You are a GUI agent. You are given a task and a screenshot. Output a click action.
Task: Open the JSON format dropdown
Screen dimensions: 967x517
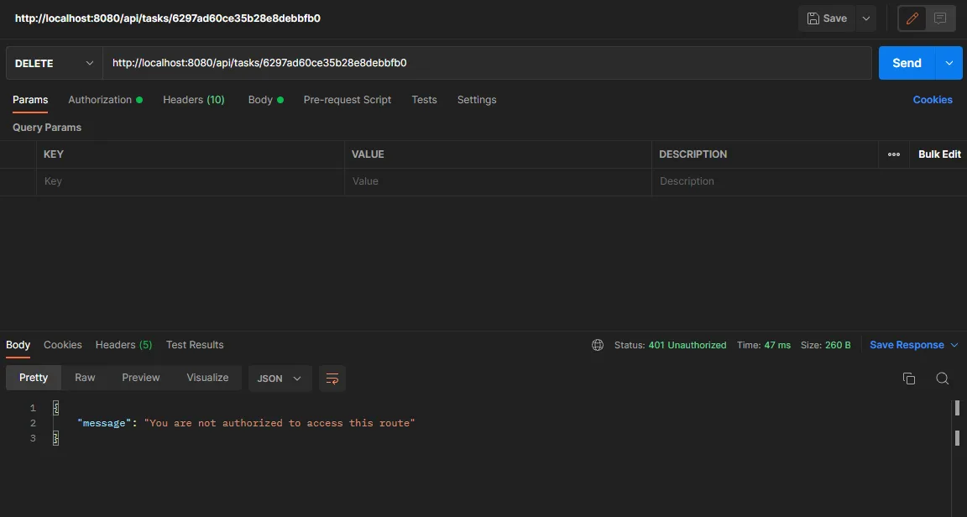coord(280,379)
